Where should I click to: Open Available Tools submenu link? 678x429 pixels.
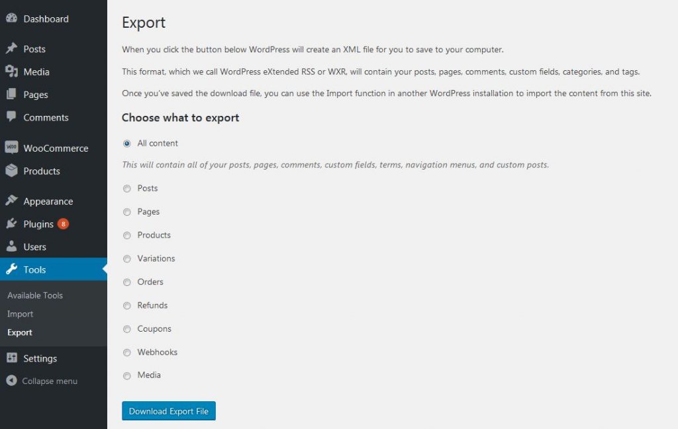point(35,295)
